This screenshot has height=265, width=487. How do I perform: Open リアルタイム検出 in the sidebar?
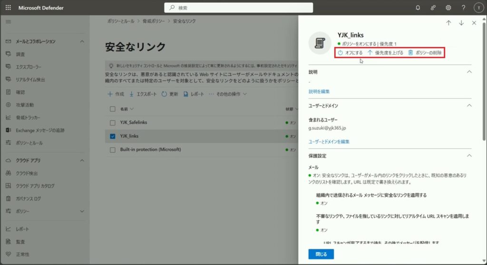coord(30,80)
